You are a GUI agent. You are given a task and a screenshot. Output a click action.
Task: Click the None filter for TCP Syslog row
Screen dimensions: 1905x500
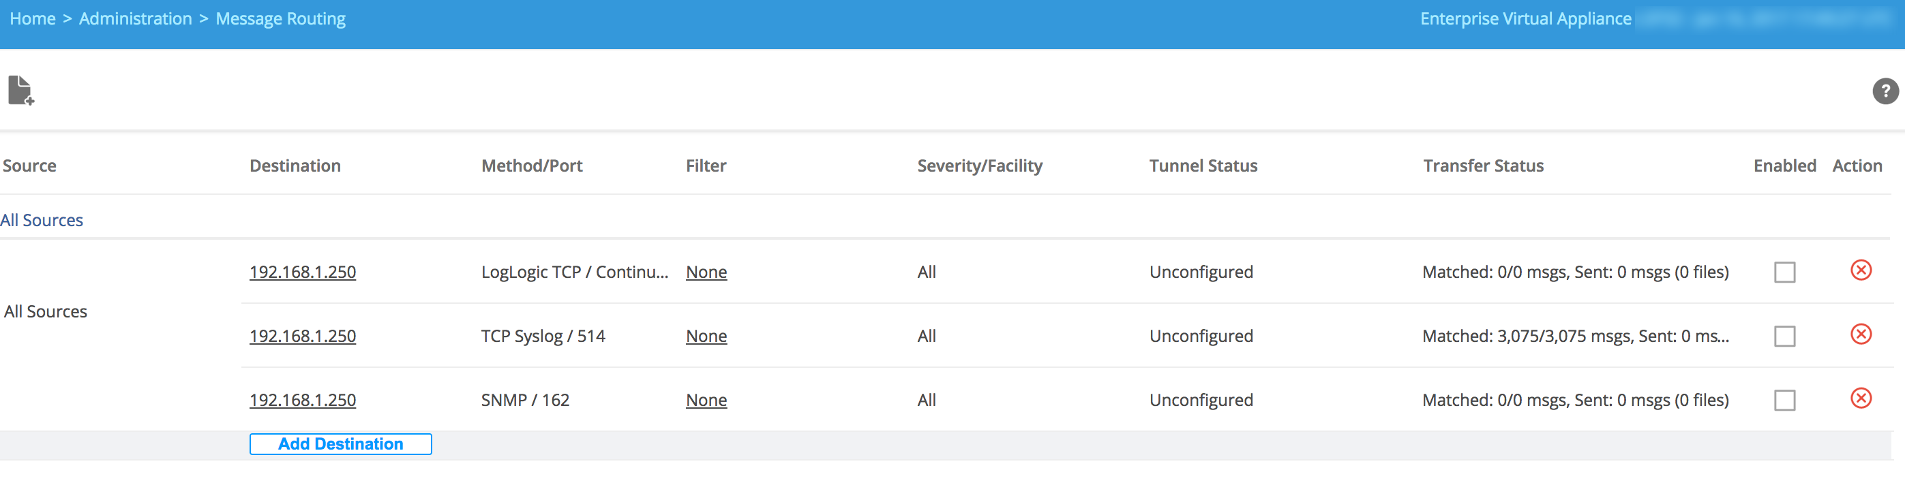click(706, 336)
